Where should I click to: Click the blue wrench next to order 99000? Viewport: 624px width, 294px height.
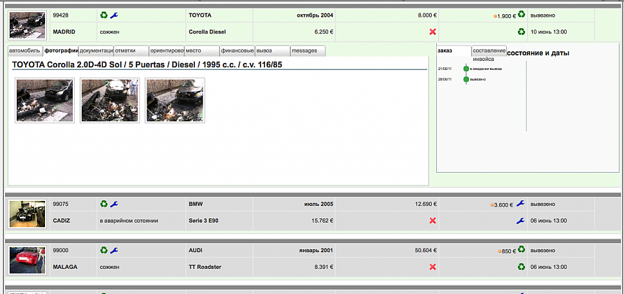pyautogui.click(x=115, y=250)
